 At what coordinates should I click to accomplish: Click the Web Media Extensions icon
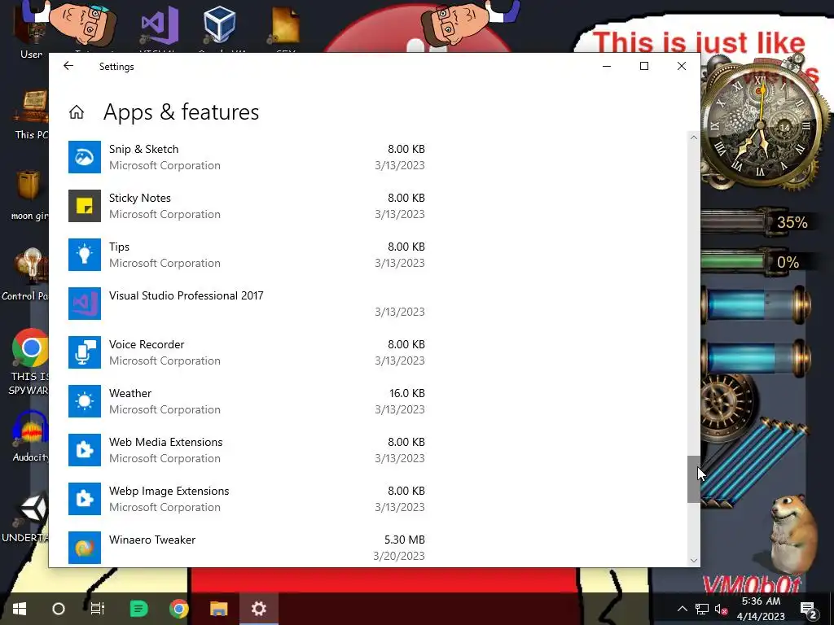pyautogui.click(x=85, y=450)
